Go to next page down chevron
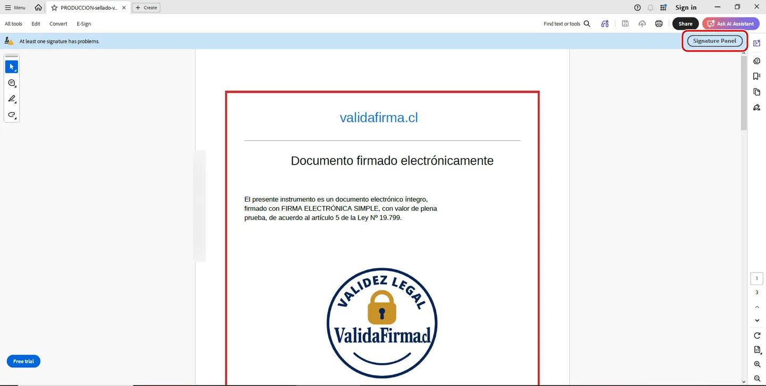Screen dimensions: 766x386 (x=757, y=321)
